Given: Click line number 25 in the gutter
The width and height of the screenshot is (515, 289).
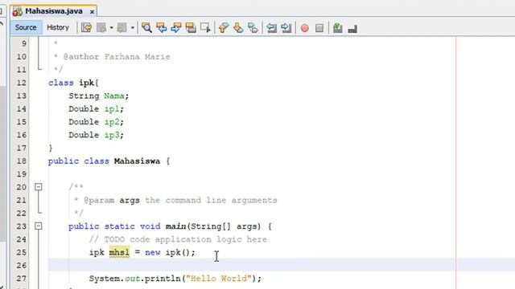Looking at the screenshot, I should click(22, 253).
